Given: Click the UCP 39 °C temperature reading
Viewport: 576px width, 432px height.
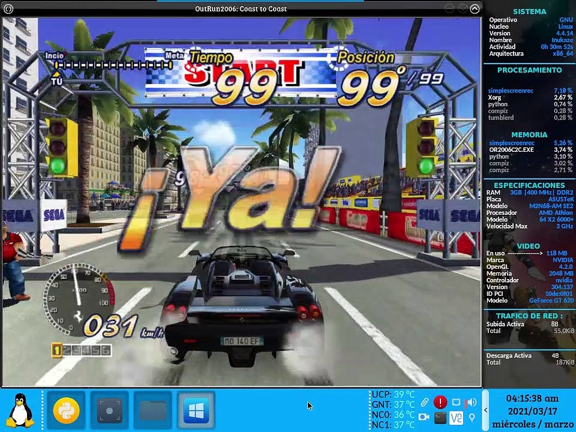Looking at the screenshot, I should point(393,395).
